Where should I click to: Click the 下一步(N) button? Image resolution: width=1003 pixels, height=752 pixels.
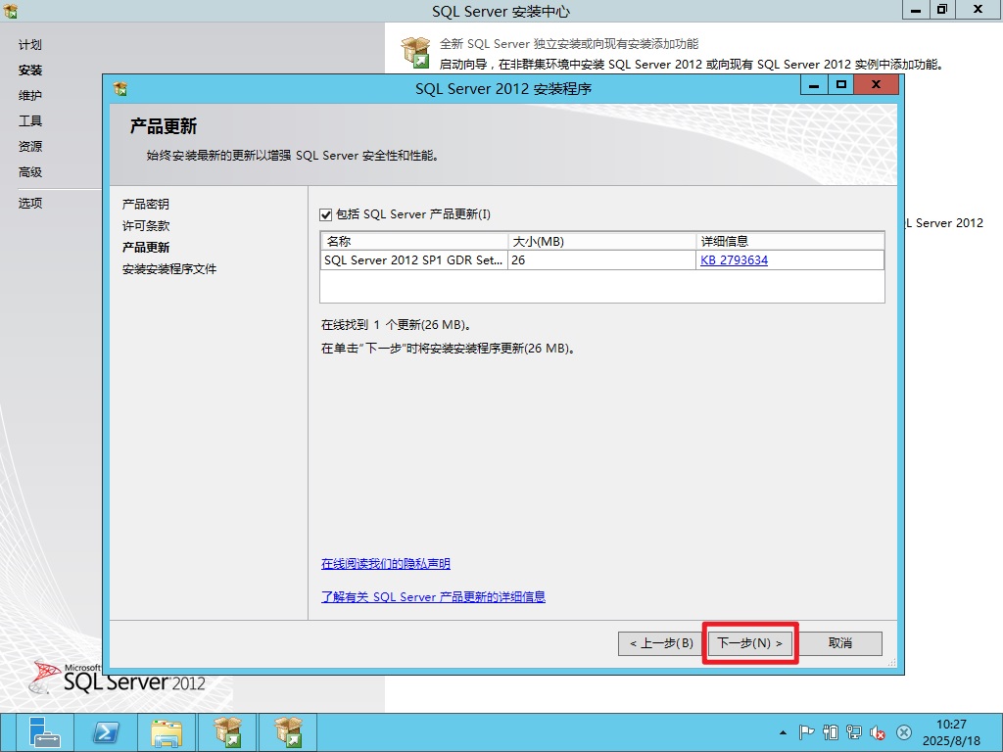tap(749, 643)
